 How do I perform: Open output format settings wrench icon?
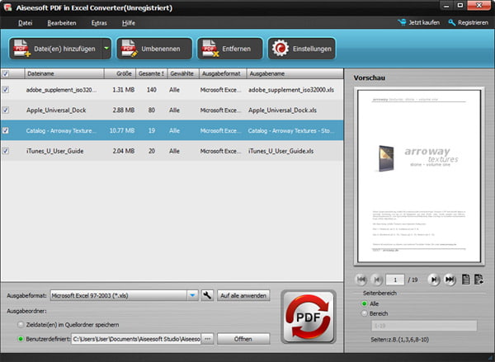207,294
